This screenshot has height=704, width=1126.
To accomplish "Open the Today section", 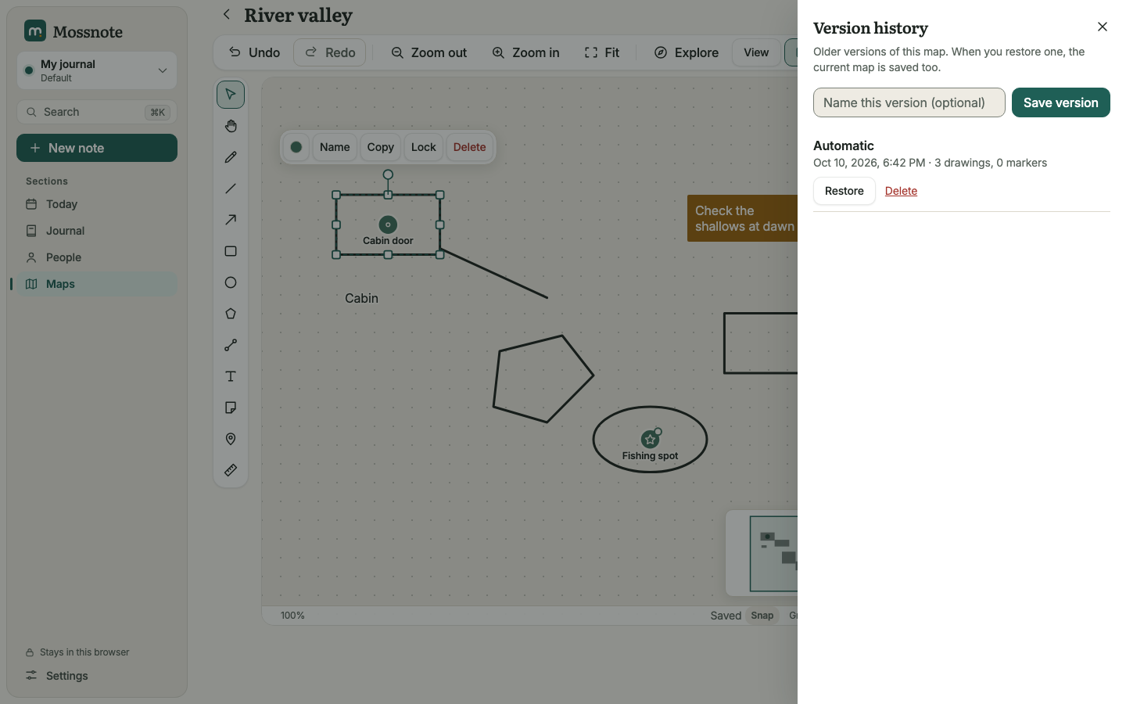I will (97, 204).
